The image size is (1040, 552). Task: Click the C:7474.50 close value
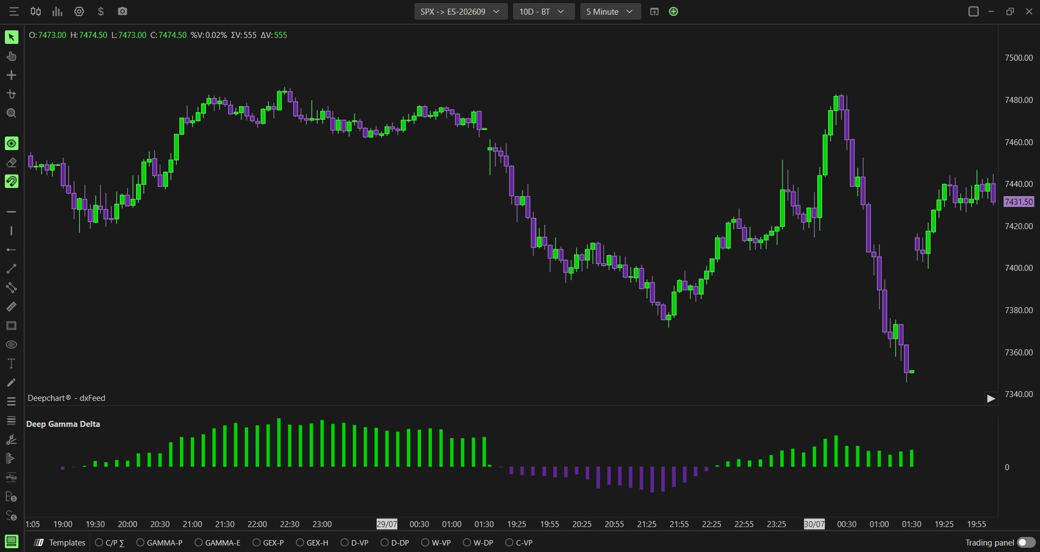pyautogui.click(x=169, y=35)
